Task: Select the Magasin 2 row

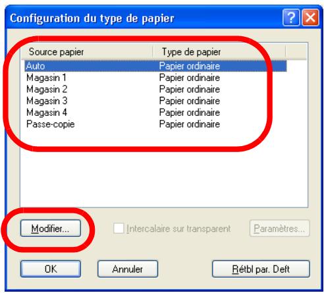Action: pos(155,90)
